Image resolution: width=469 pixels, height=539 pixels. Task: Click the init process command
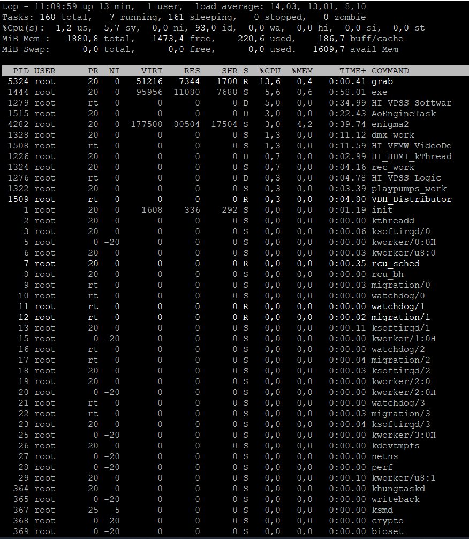point(382,210)
